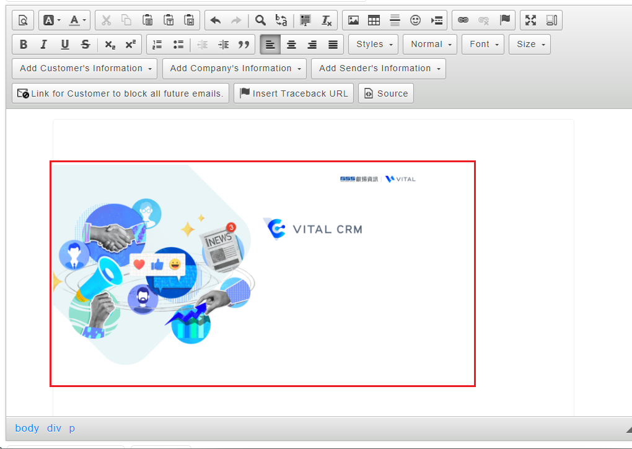Switch to Source view

click(x=386, y=94)
